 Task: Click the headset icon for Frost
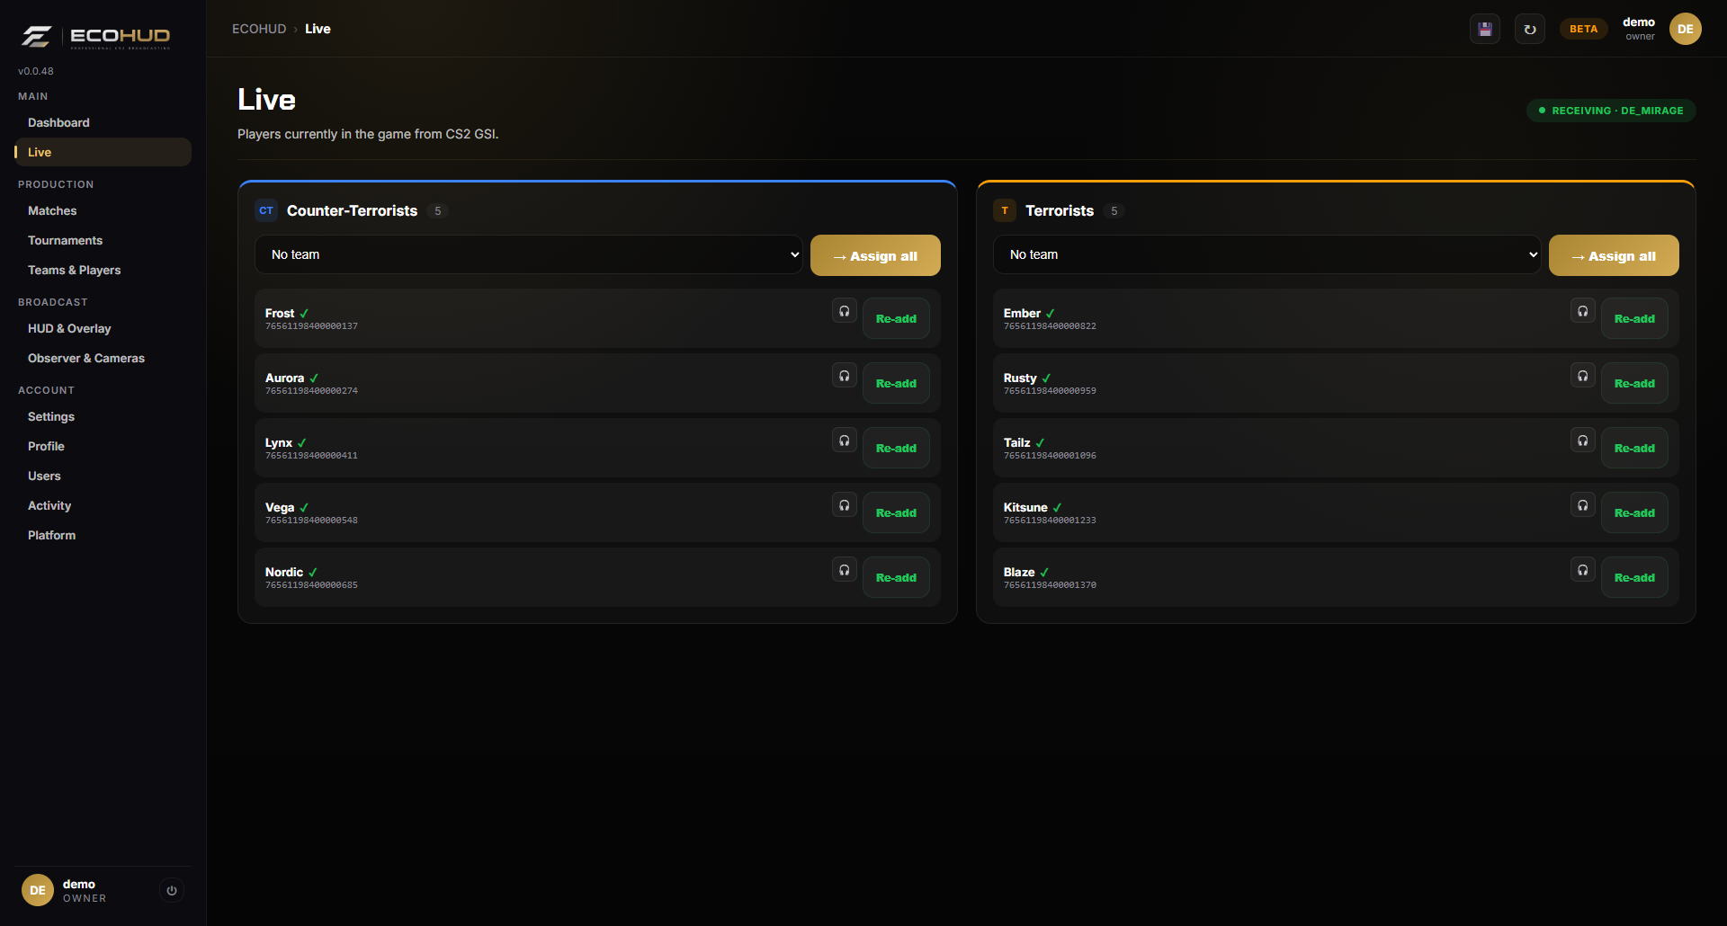click(845, 311)
